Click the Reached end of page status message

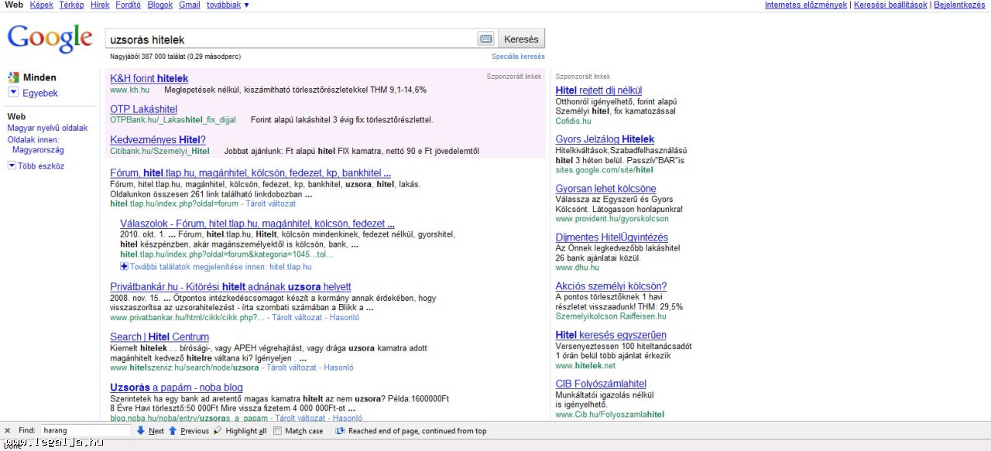click(417, 431)
